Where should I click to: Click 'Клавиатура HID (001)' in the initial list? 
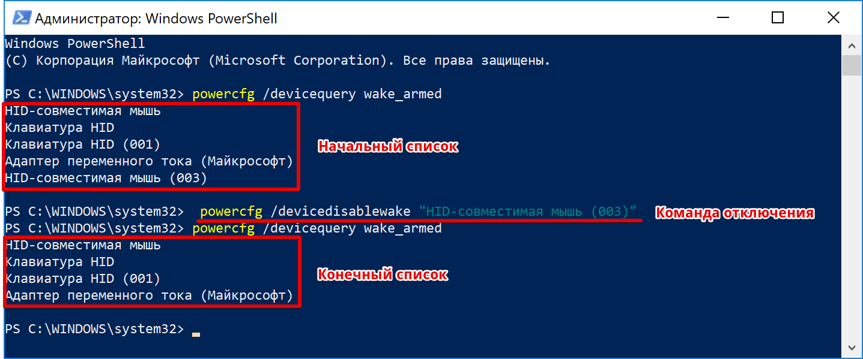point(83,144)
